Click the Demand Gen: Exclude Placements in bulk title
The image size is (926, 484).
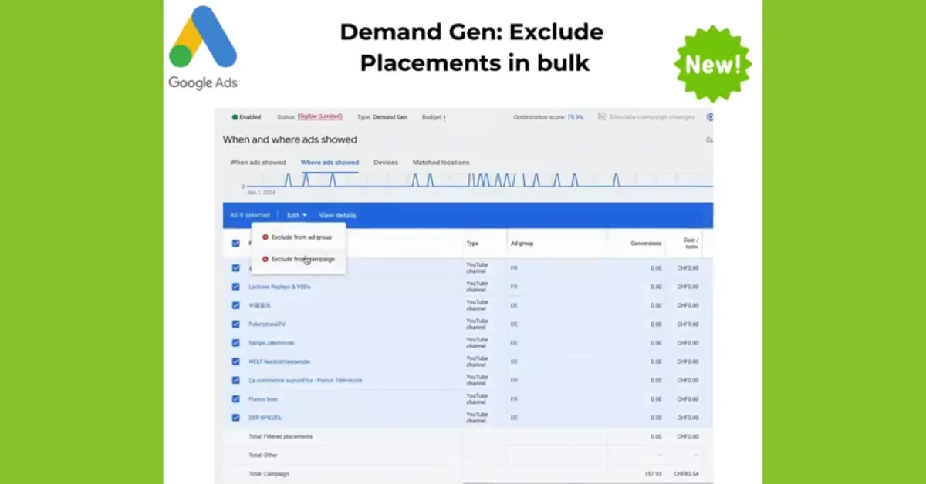pyautogui.click(x=474, y=48)
